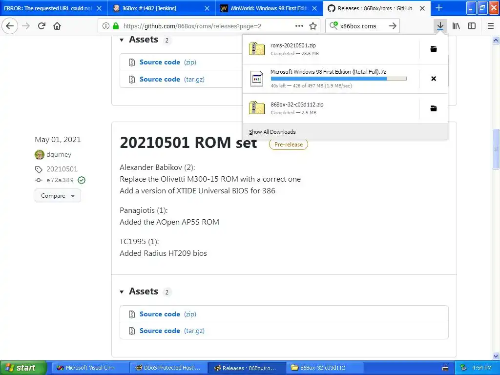
Task: Click scrollbar up arrow
Action: point(496,40)
